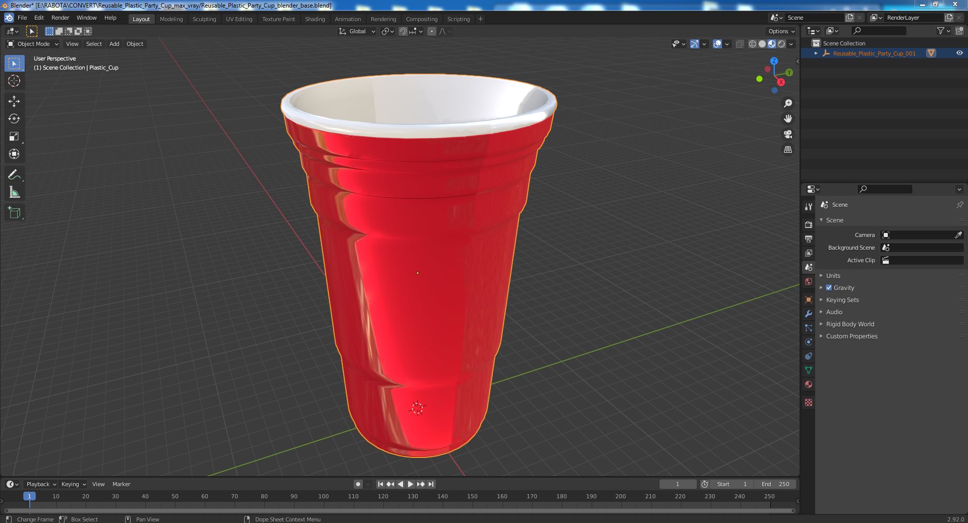Click the Start frame field
Image resolution: width=968 pixels, height=523 pixels.
pyautogui.click(x=732, y=484)
